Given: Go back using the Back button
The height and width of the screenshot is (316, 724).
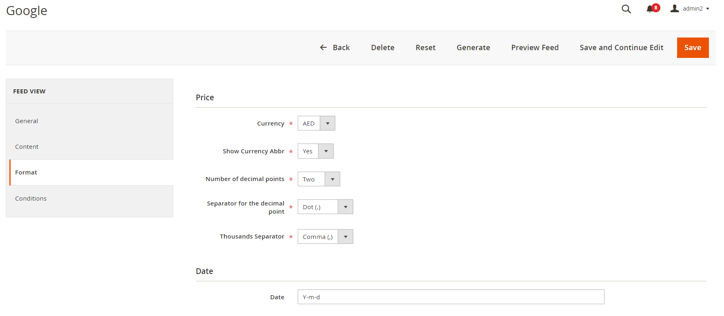Looking at the screenshot, I should click(x=334, y=48).
